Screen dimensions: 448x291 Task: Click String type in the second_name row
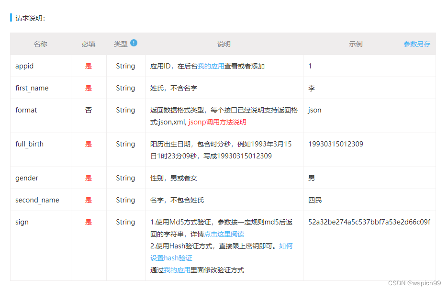coord(125,200)
